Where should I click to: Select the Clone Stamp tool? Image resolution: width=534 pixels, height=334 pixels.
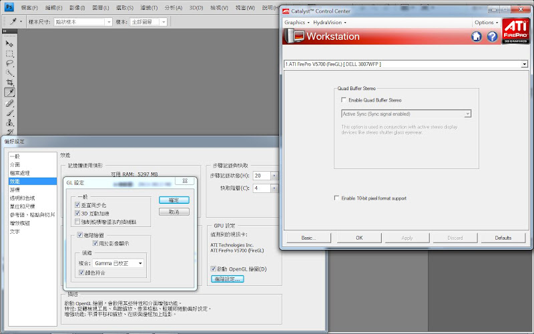point(9,123)
